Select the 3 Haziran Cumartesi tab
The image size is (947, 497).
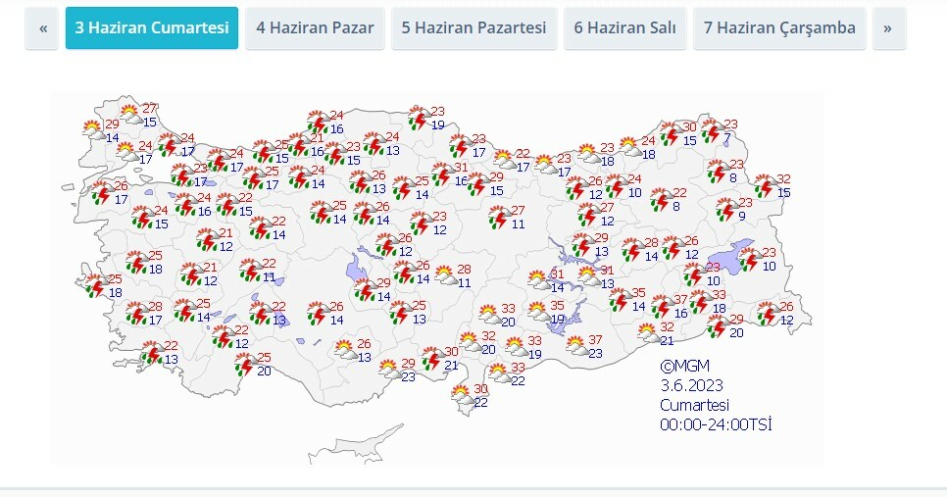coord(152,27)
